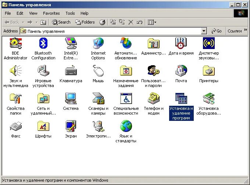Open Установка оборудования icon
Screen dimensions: 250x185
(209, 98)
